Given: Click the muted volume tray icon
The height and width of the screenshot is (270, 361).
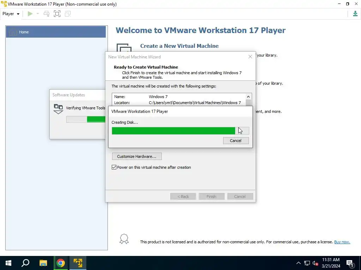Looking at the screenshot, I should pyautogui.click(x=315, y=263).
